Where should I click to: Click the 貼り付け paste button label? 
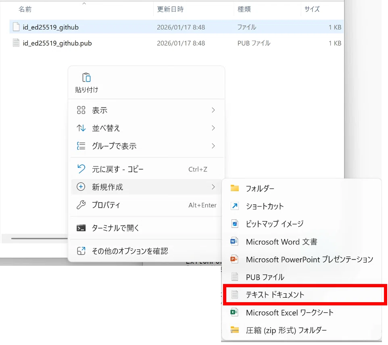tap(87, 89)
